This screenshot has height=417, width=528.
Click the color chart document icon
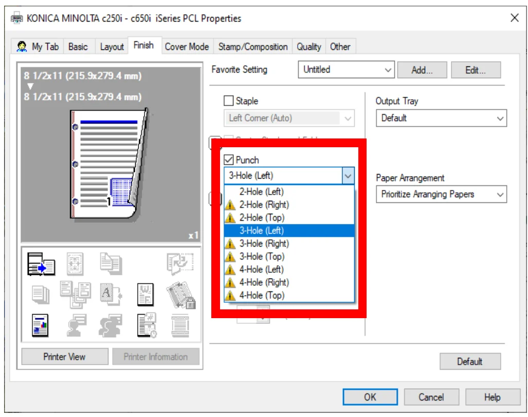pyautogui.click(x=40, y=326)
